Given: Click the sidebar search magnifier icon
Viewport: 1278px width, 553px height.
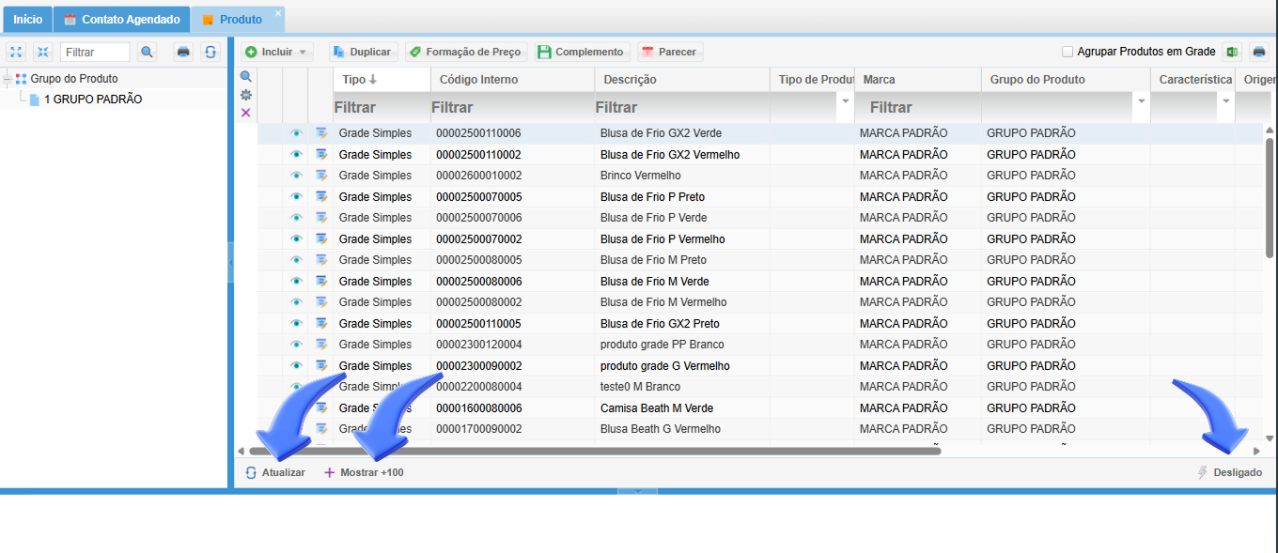Looking at the screenshot, I should tap(147, 52).
